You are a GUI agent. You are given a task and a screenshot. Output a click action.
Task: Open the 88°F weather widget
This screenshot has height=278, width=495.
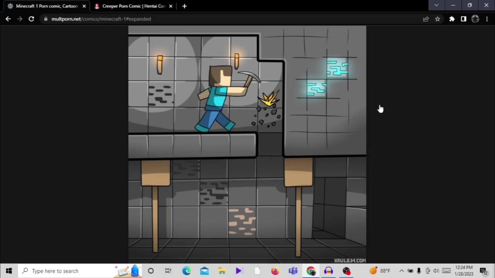pos(380,271)
